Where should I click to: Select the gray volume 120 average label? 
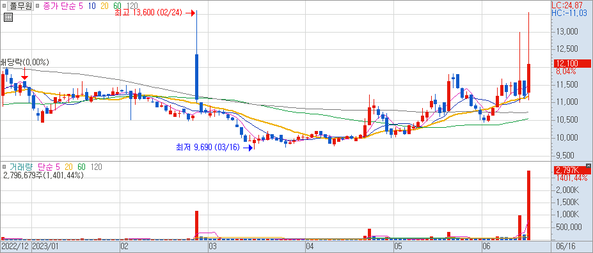coord(96,167)
